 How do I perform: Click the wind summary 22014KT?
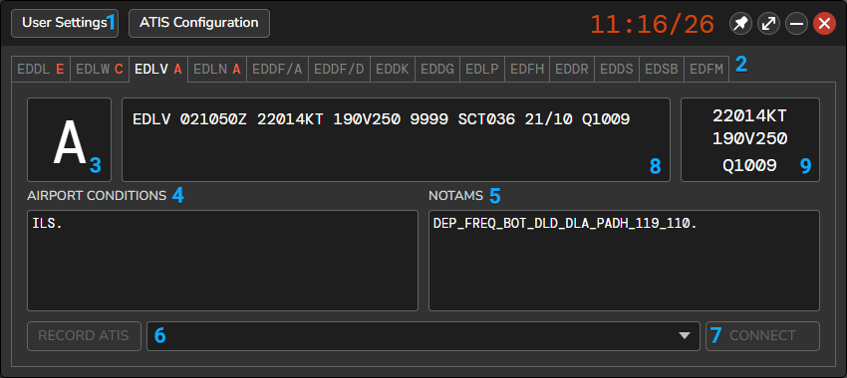coord(749,116)
